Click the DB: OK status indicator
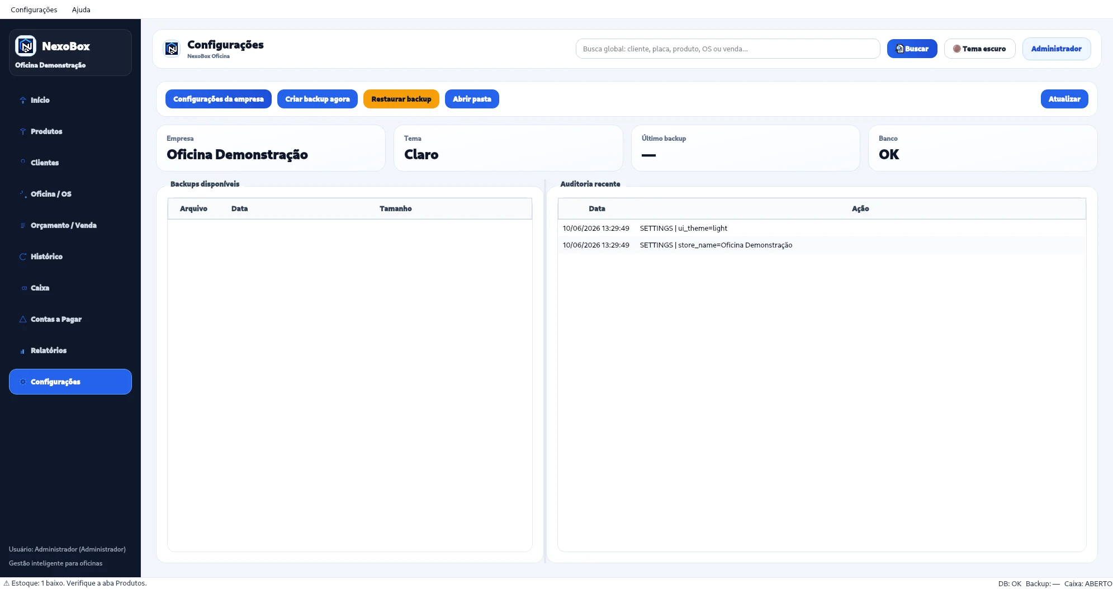Viewport: 1113px width, 589px height. pyautogui.click(x=1010, y=583)
